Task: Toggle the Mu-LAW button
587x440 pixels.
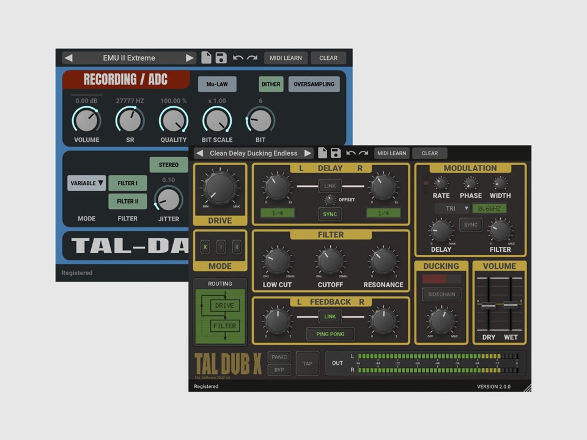Action: [x=217, y=84]
